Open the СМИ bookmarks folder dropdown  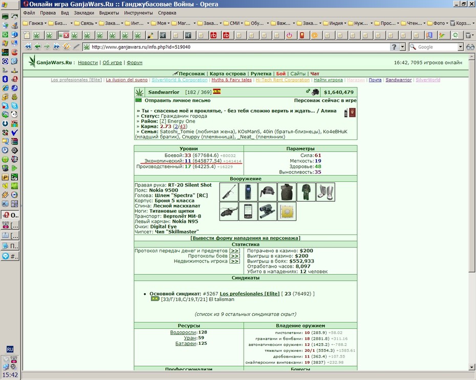(233, 23)
